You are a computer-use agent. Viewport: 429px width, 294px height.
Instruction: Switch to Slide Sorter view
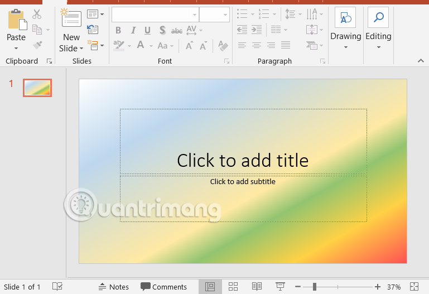(233, 287)
